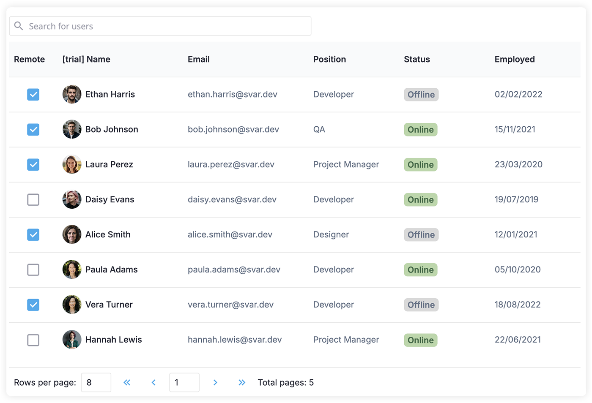This screenshot has height=403, width=592.
Task: Sort by the Employed column header
Action: [515, 59]
